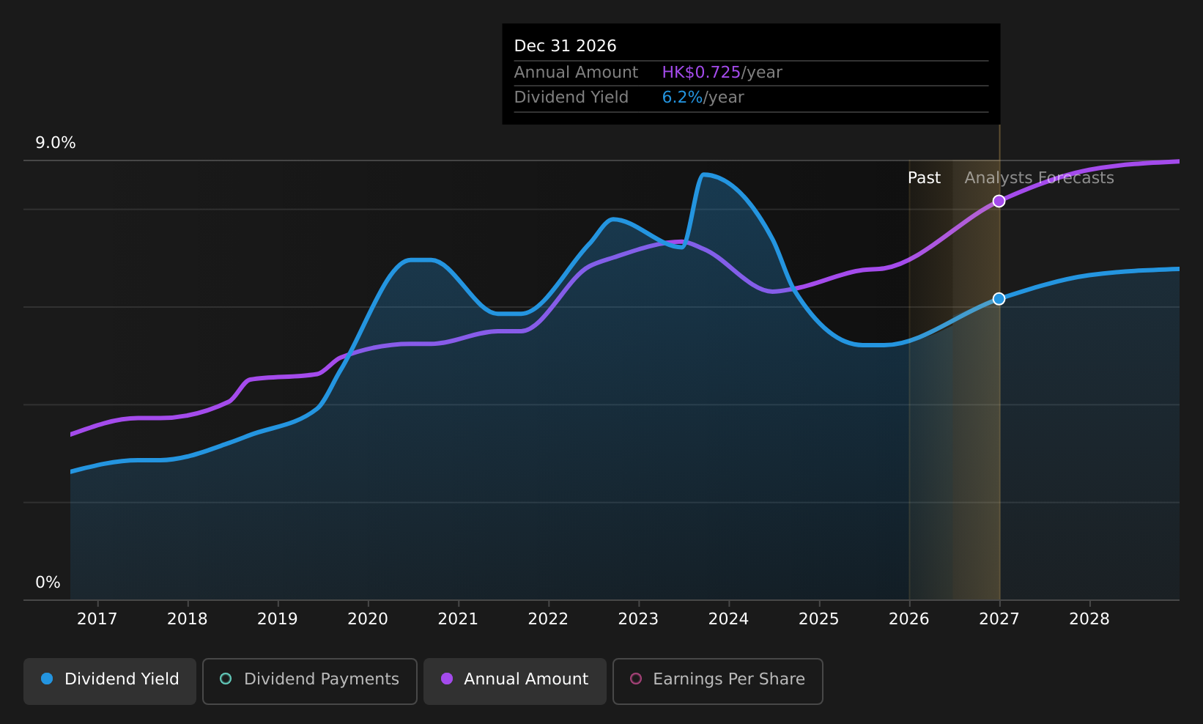Image resolution: width=1203 pixels, height=724 pixels.
Task: Toggle the Earnings Per Share legend series
Action: 718,681
